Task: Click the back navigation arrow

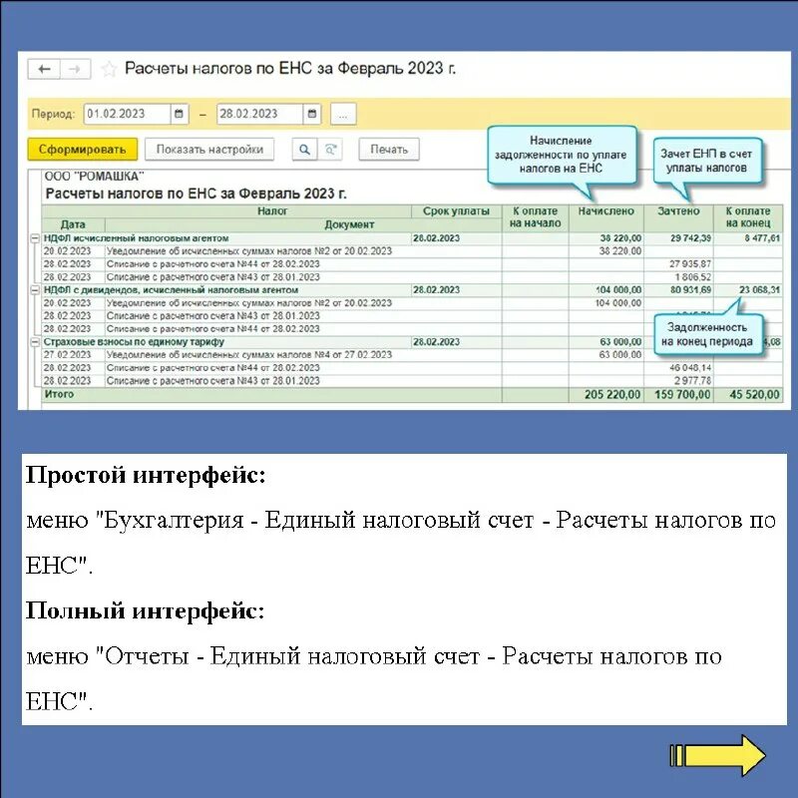Action: tap(42, 68)
